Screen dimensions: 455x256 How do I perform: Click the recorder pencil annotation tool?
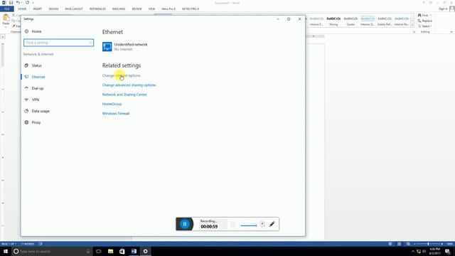click(x=272, y=224)
